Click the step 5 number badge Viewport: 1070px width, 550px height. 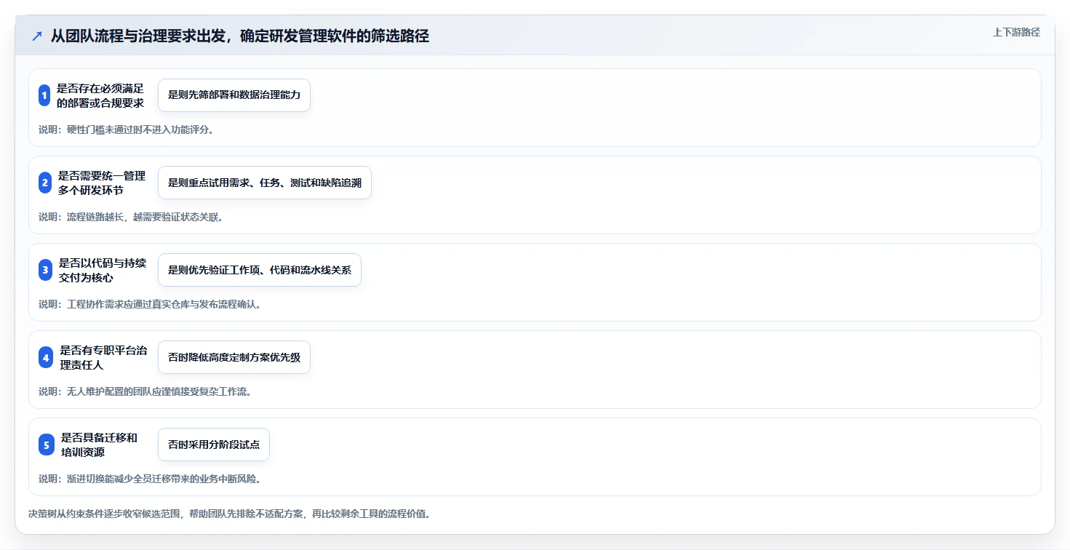click(x=47, y=445)
